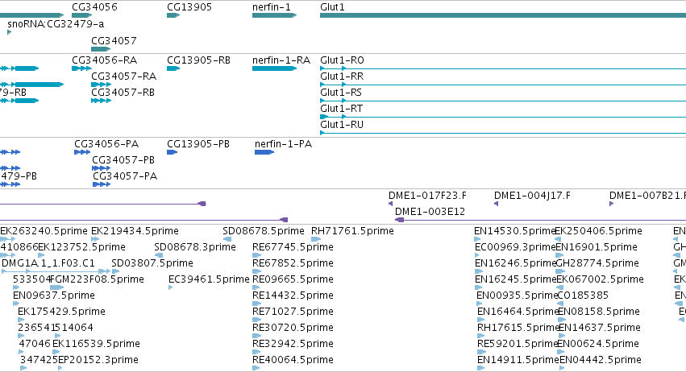Select the nerfin-1-RA transcript label
Viewport: 686px width, 372px height.
coord(281,60)
